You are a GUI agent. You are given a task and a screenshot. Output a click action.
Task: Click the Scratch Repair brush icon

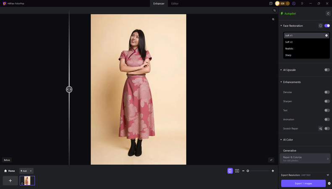[321, 129]
